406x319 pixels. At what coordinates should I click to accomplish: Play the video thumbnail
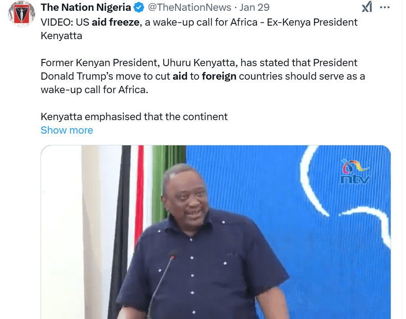coord(215,232)
